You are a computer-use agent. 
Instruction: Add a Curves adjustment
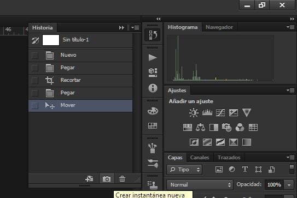(x=220, y=112)
